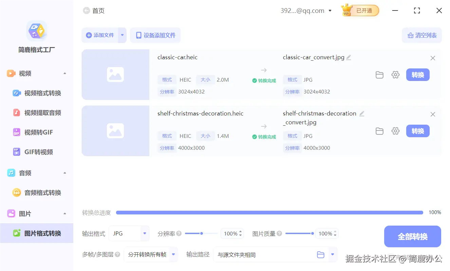This screenshot has width=450, height=271.
Task: Open the 分开转换所有帧 dropdown
Action: [x=151, y=254]
